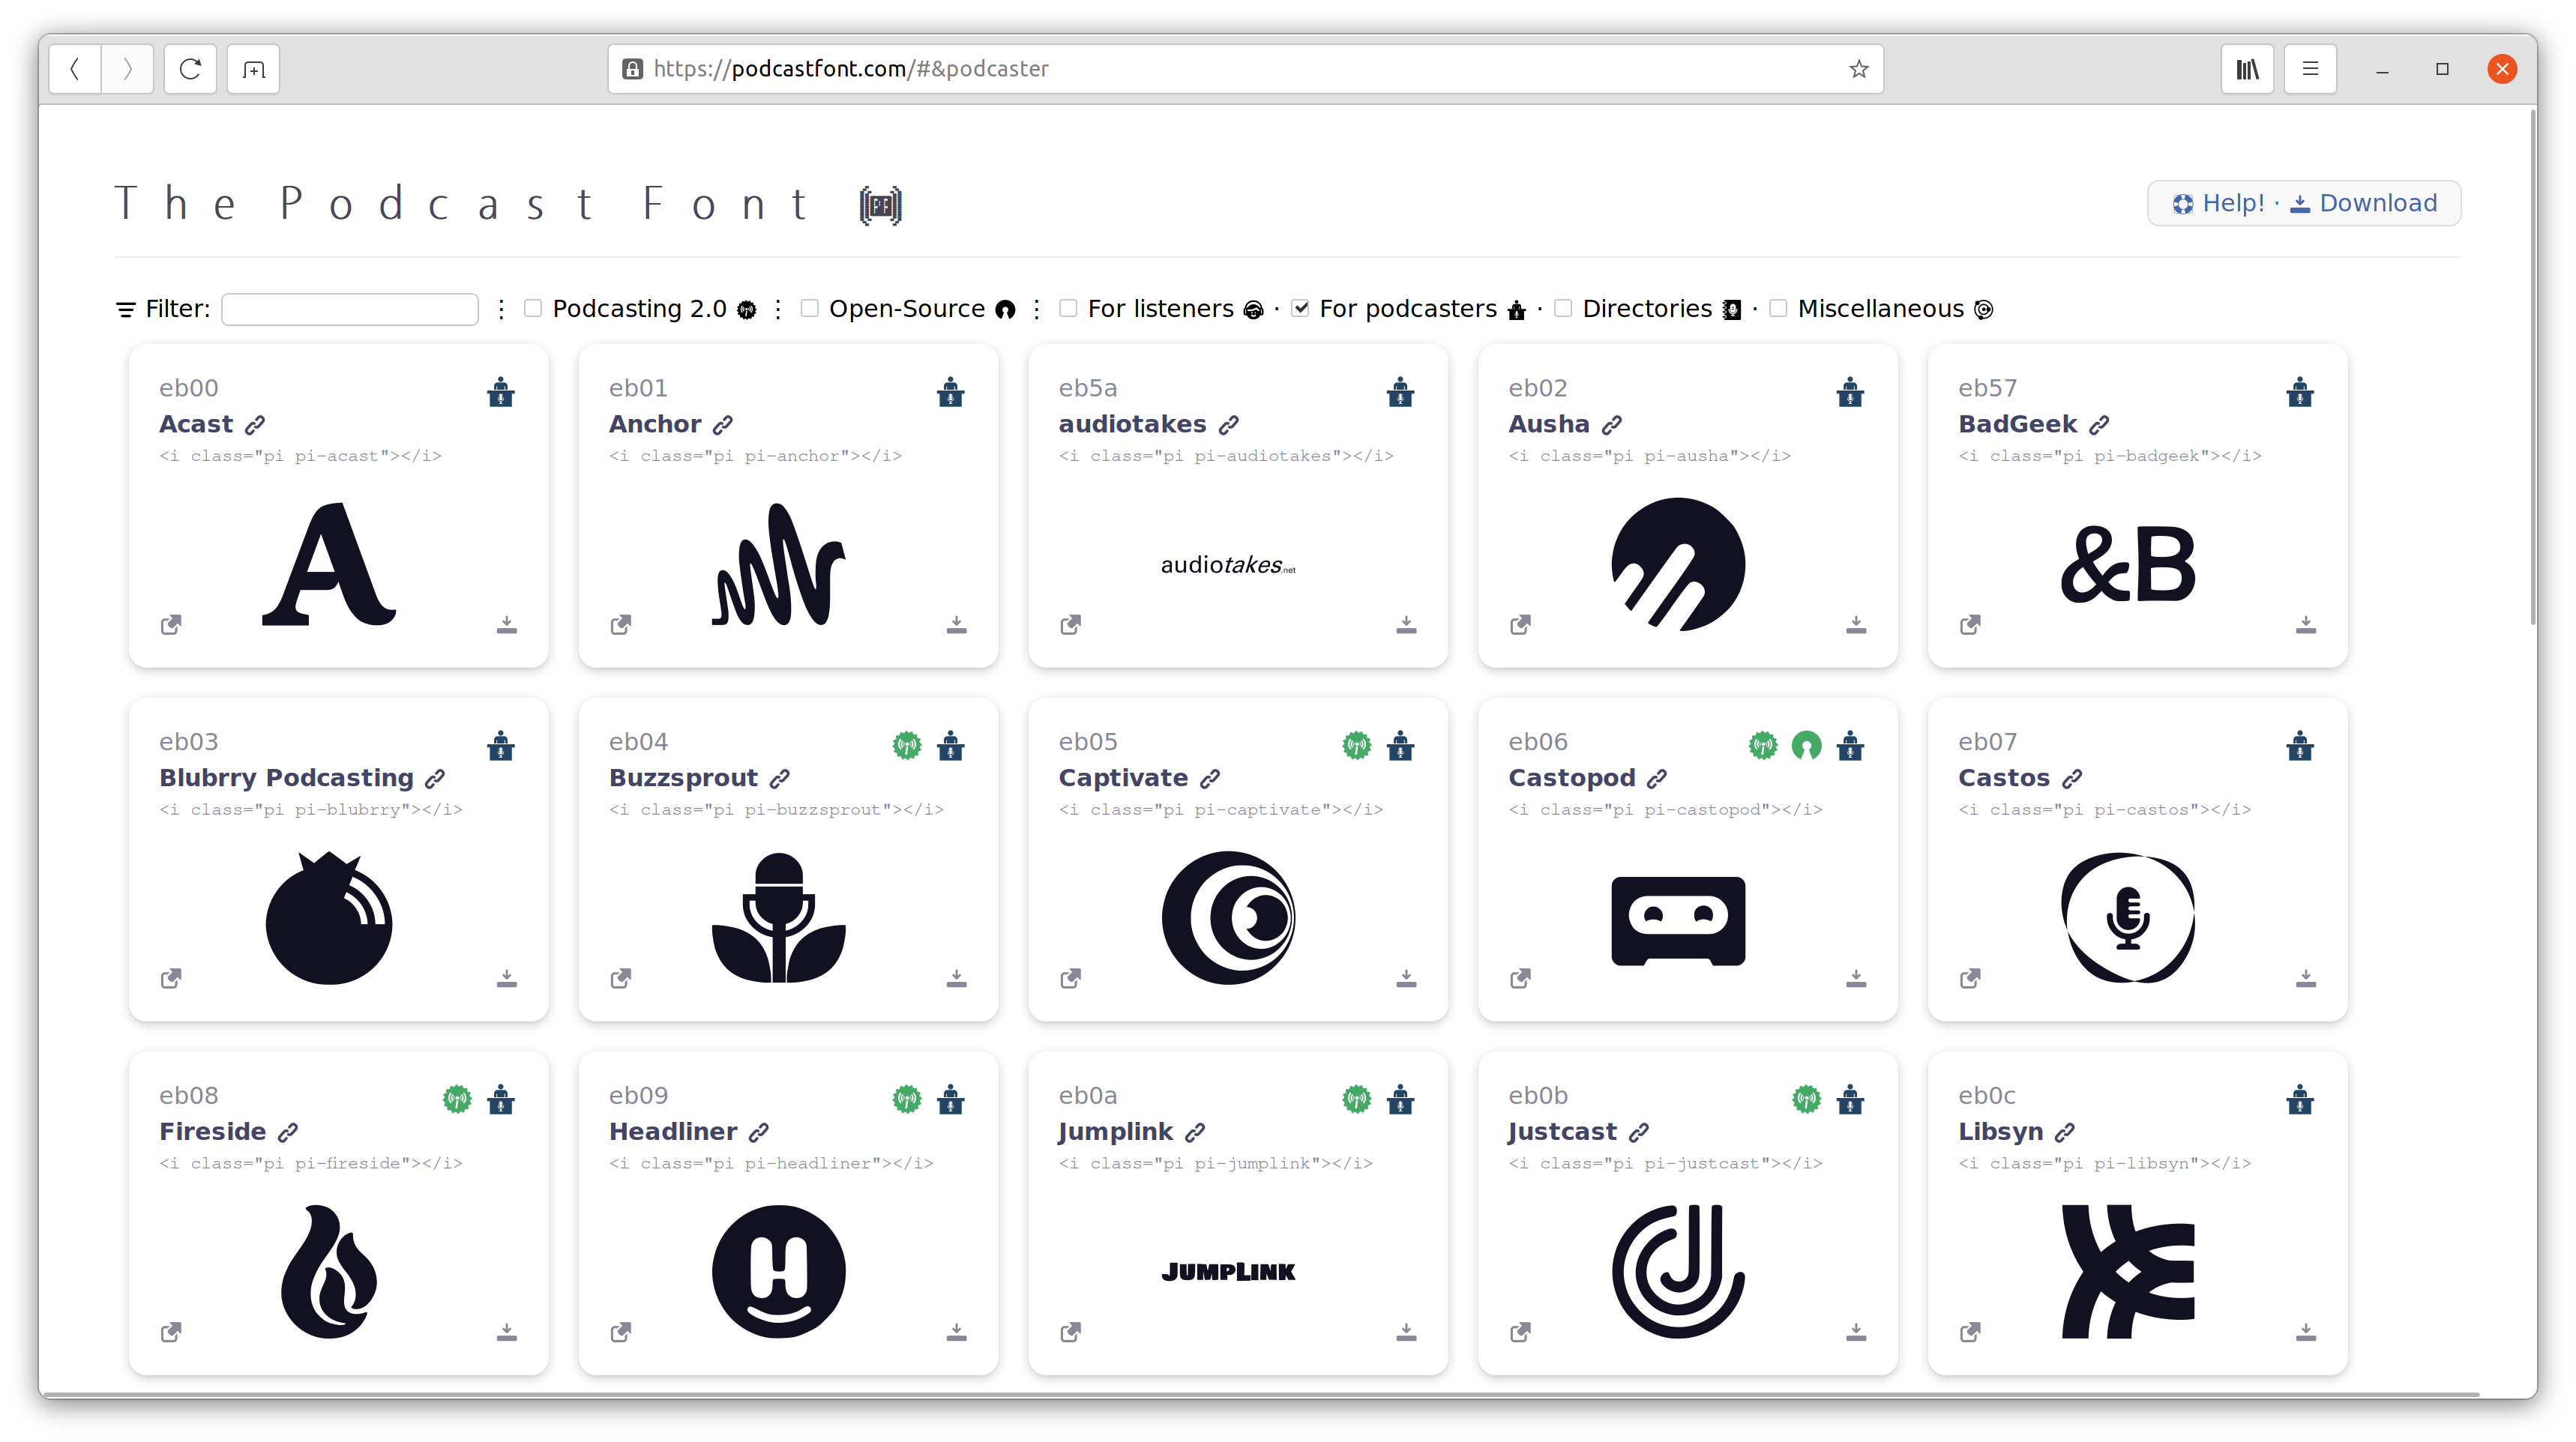
Task: Copy the Ausha permalink chain icon
Action: (1612, 425)
